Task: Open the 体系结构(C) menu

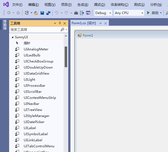Action: click(x=119, y=5)
